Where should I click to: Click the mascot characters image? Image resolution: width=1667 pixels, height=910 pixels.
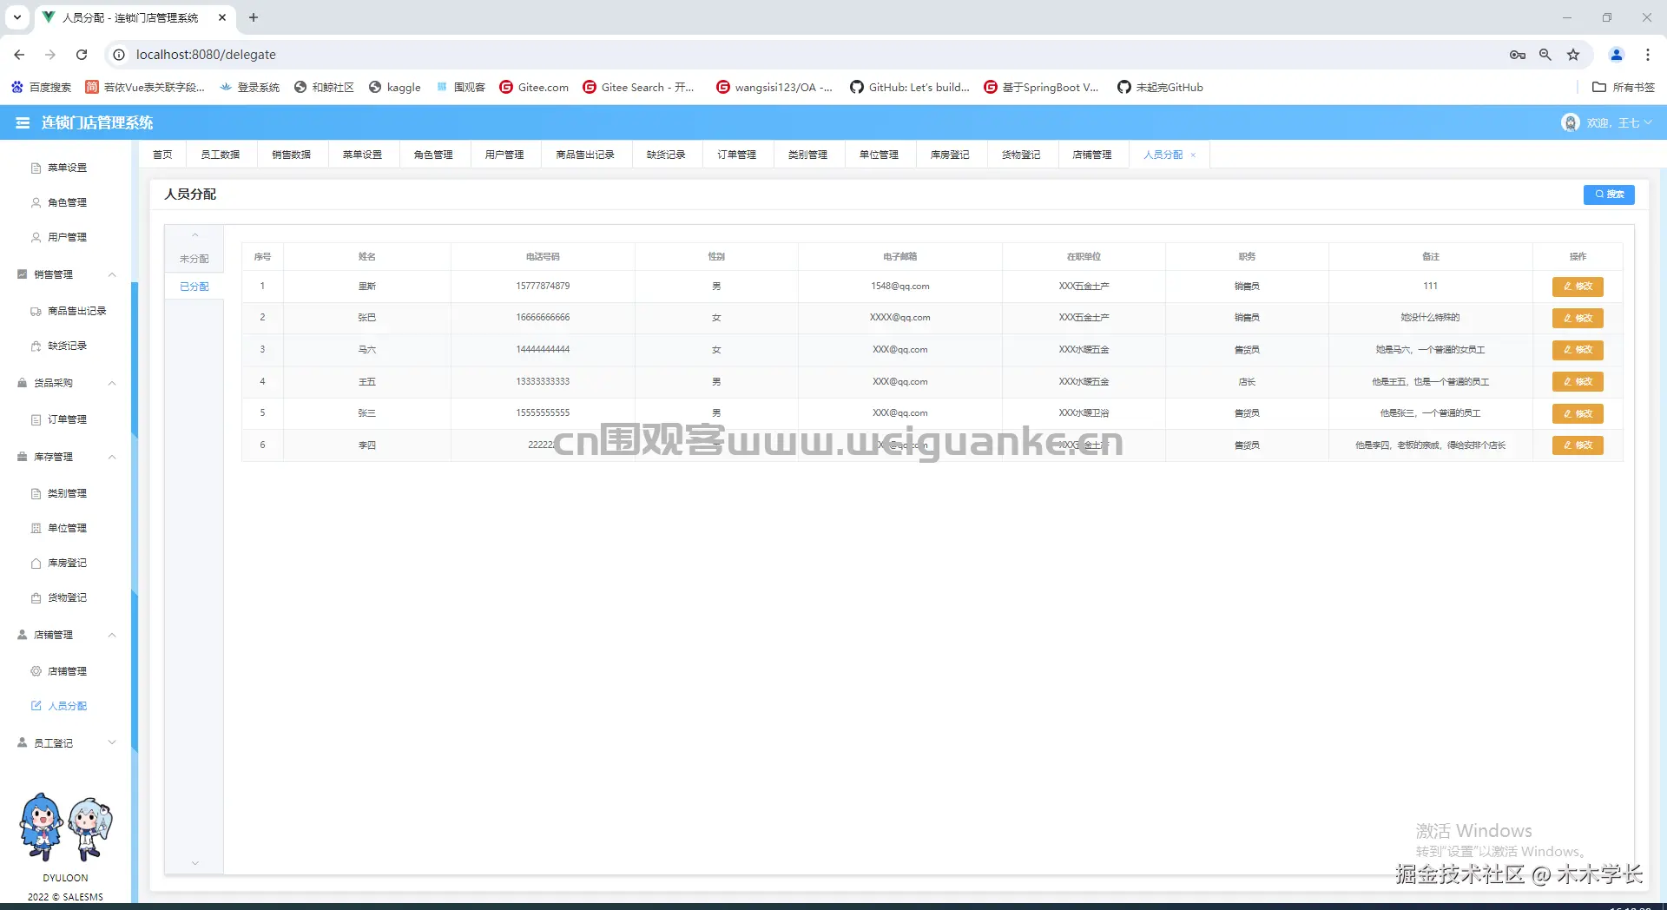coord(66,827)
